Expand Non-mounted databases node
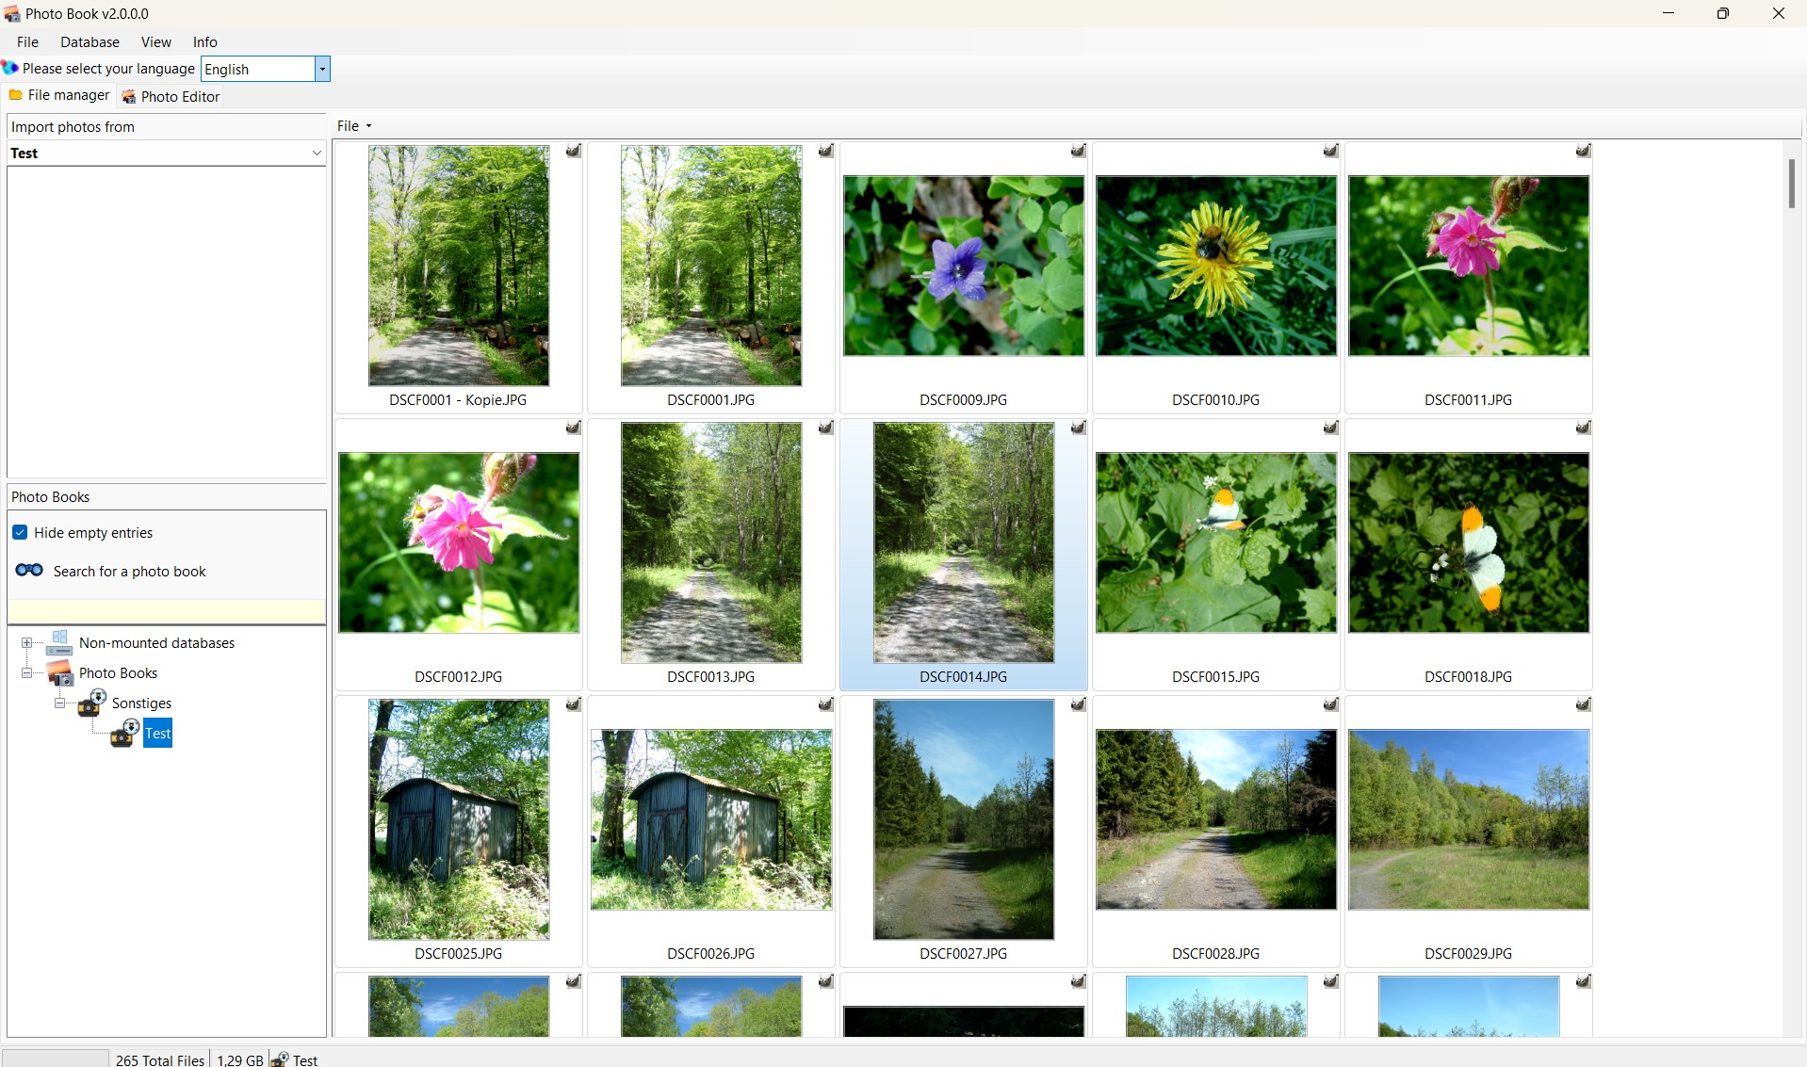Screen dimensions: 1807x1067 click(x=26, y=643)
